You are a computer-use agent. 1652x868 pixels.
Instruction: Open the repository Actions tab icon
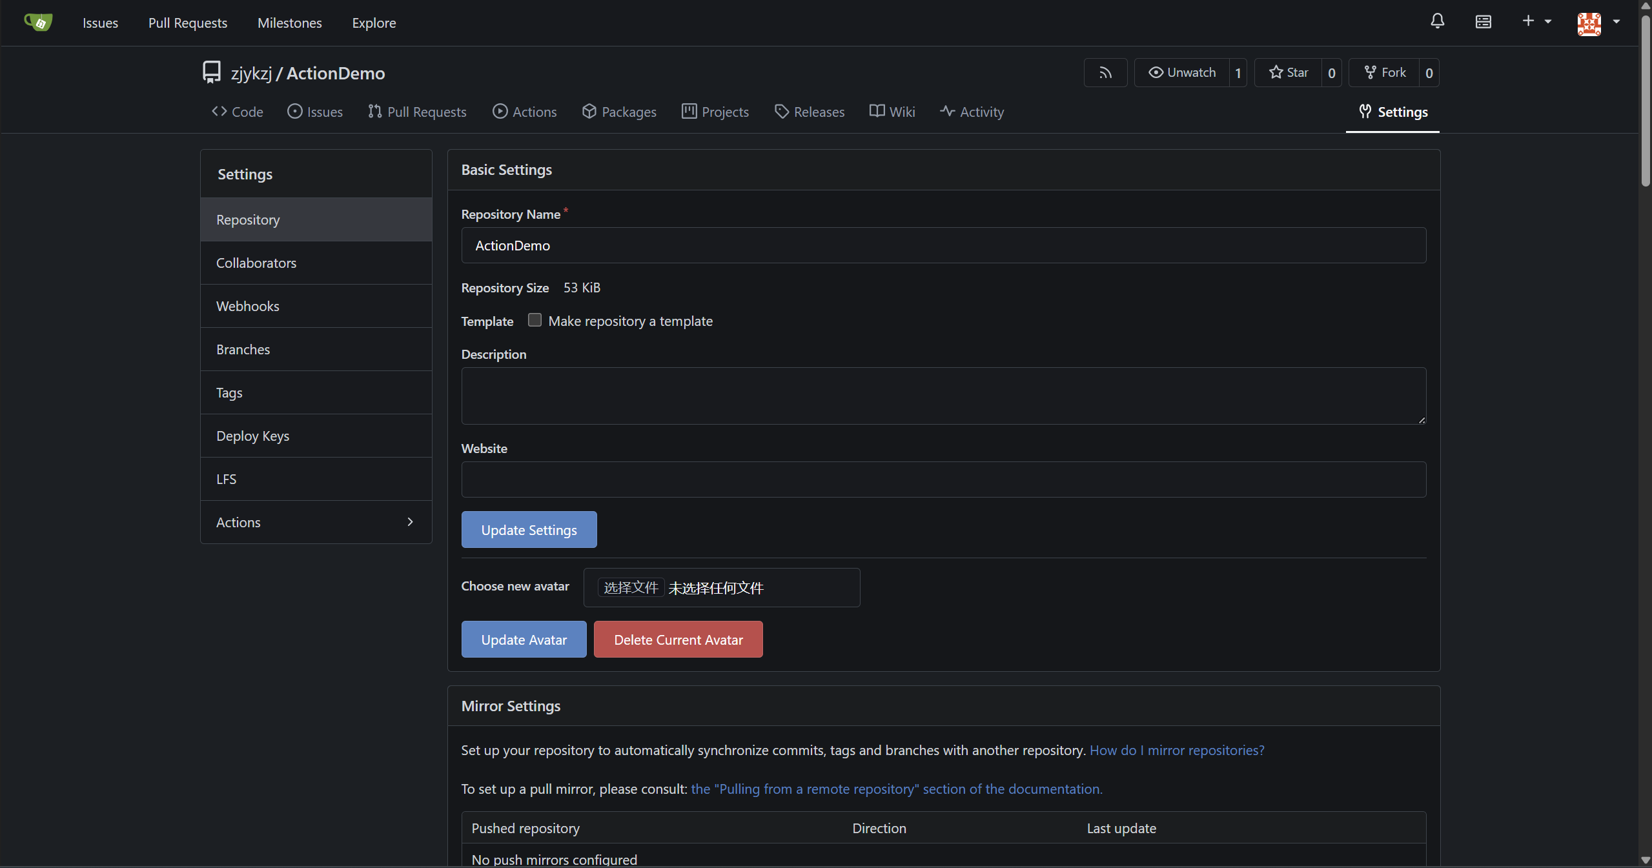coord(500,112)
